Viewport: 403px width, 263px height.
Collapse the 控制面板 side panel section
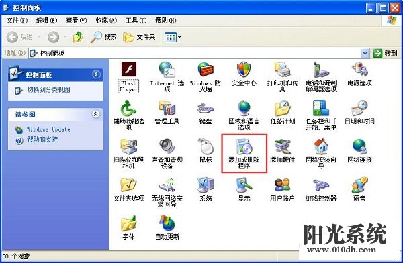tap(96, 74)
